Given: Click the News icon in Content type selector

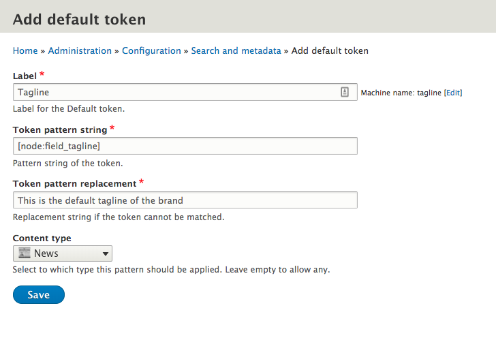Looking at the screenshot, I should pos(25,253).
